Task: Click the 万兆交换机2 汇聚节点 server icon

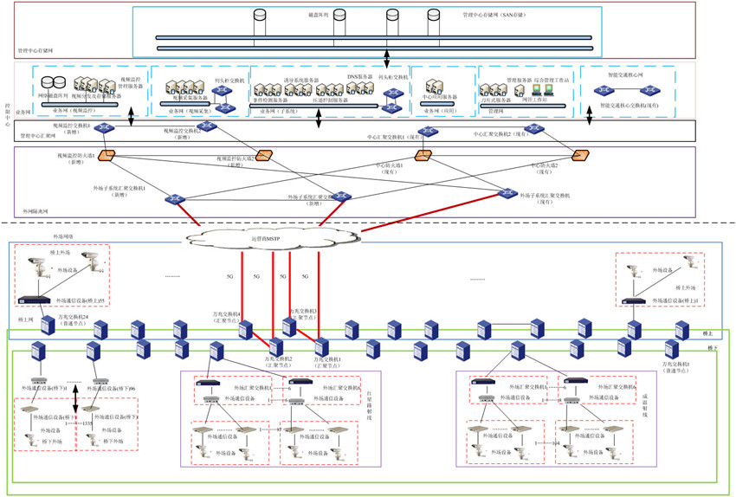Action: (276, 347)
